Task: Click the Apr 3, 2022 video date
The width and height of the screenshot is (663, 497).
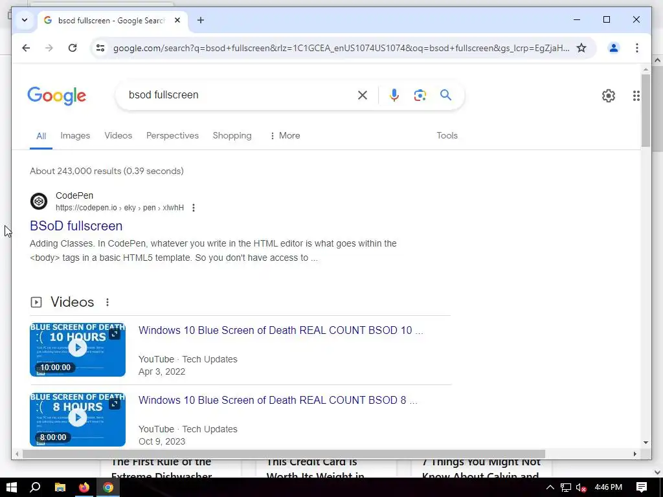Action: (162, 371)
